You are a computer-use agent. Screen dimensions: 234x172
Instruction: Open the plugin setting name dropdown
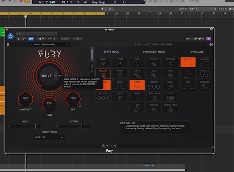(37, 34)
